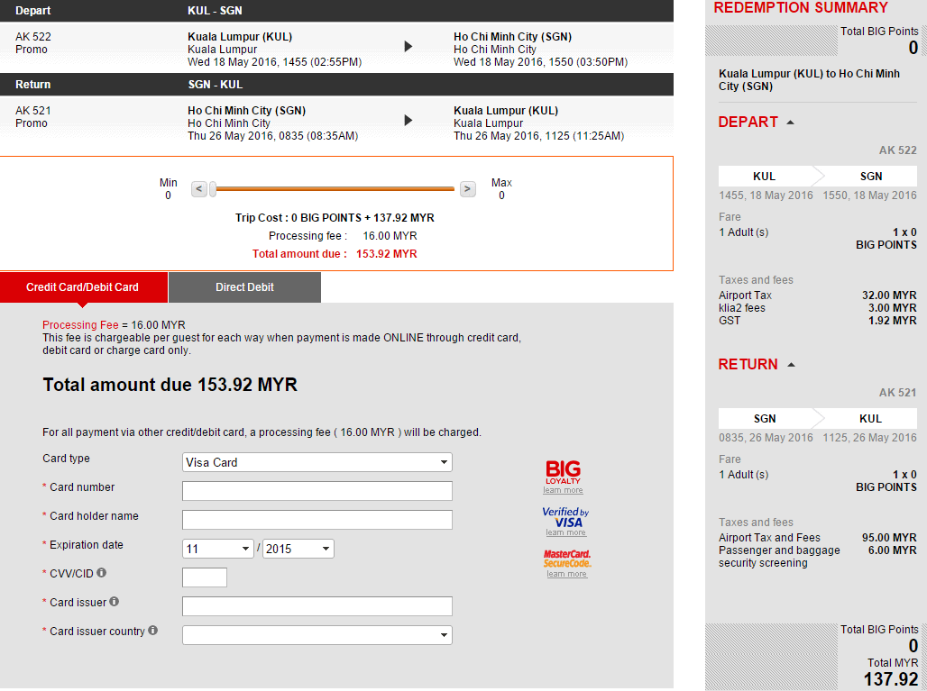Collapse the RETURN section arrow
This screenshot has height=691, width=927.
click(791, 365)
